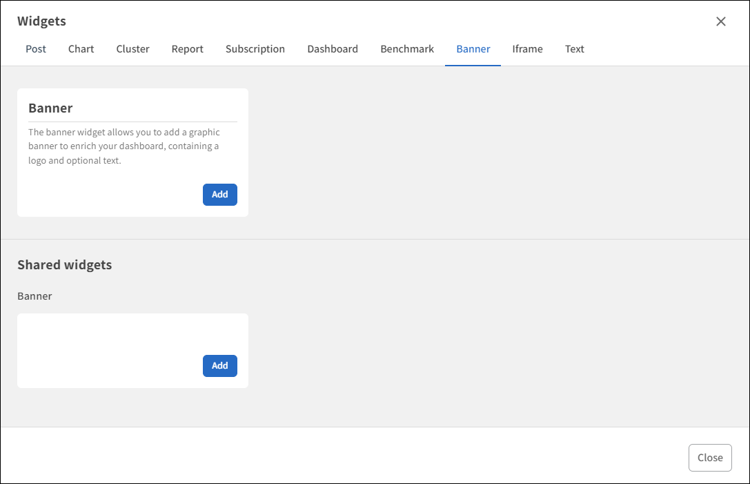Select the Banner tab
Image resolution: width=750 pixels, height=484 pixels.
click(473, 49)
